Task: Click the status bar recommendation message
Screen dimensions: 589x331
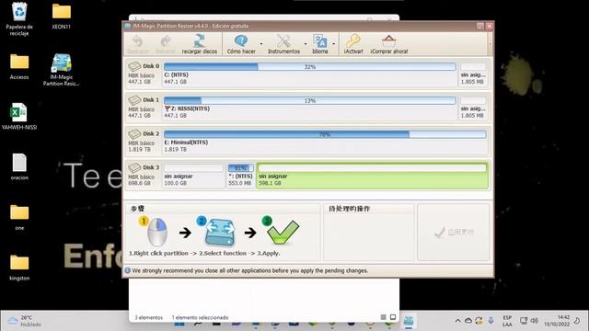Action: 249,270
